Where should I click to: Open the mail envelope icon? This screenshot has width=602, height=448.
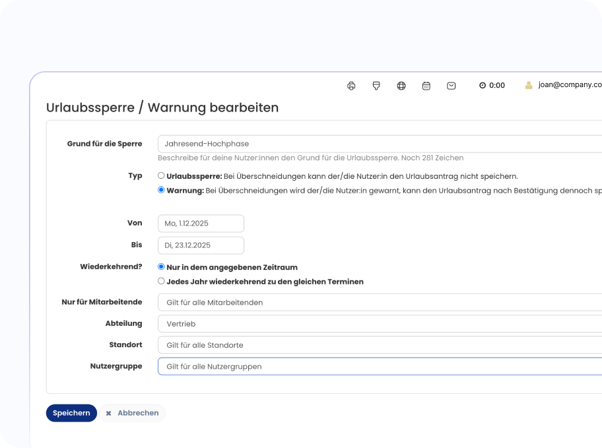(451, 86)
